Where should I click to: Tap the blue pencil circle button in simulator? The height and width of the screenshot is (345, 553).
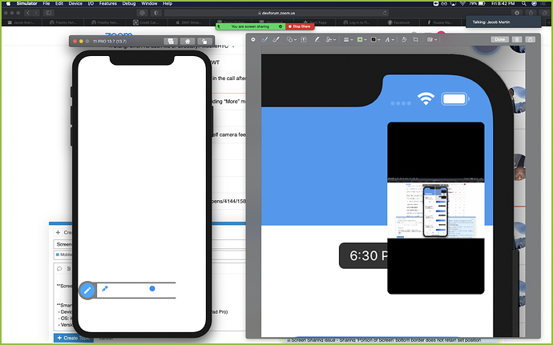(87, 291)
